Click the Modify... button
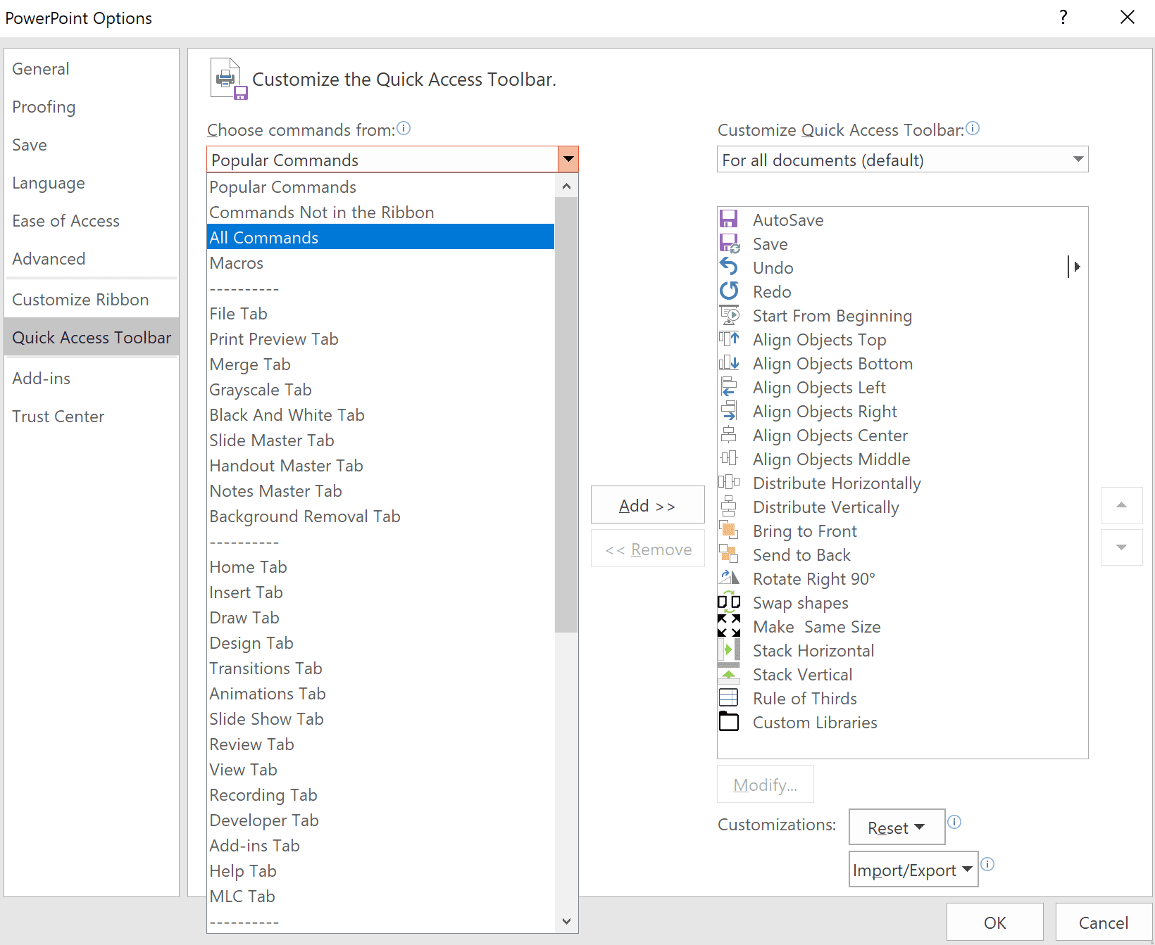1155x945 pixels. coord(765,785)
